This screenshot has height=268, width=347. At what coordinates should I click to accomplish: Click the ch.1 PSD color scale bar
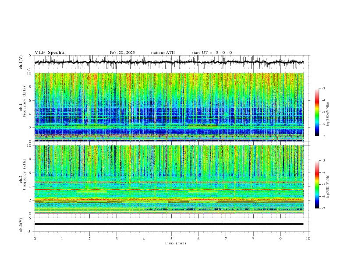(x=317, y=112)
